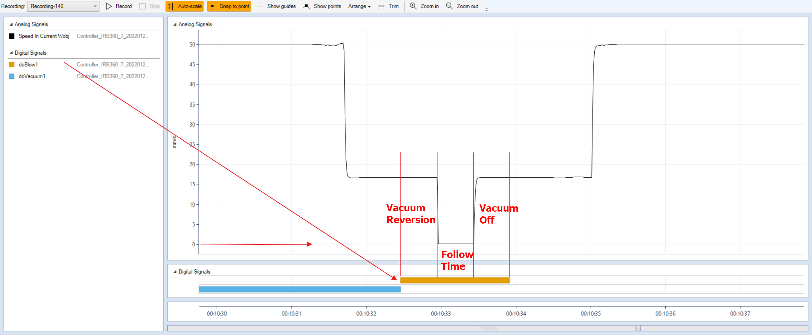This screenshot has height=335, width=812.
Task: Click the Stop square icon
Action: (x=142, y=6)
